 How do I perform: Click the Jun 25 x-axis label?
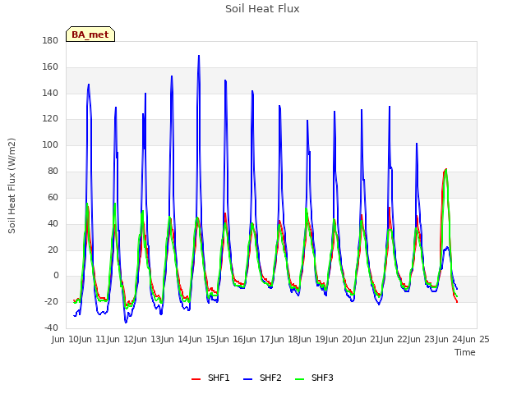tap(477, 339)
